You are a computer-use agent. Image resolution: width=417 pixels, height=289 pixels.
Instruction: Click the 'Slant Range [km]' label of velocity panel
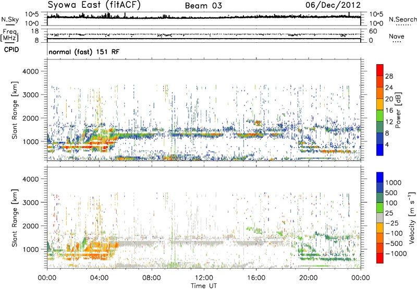15,218
